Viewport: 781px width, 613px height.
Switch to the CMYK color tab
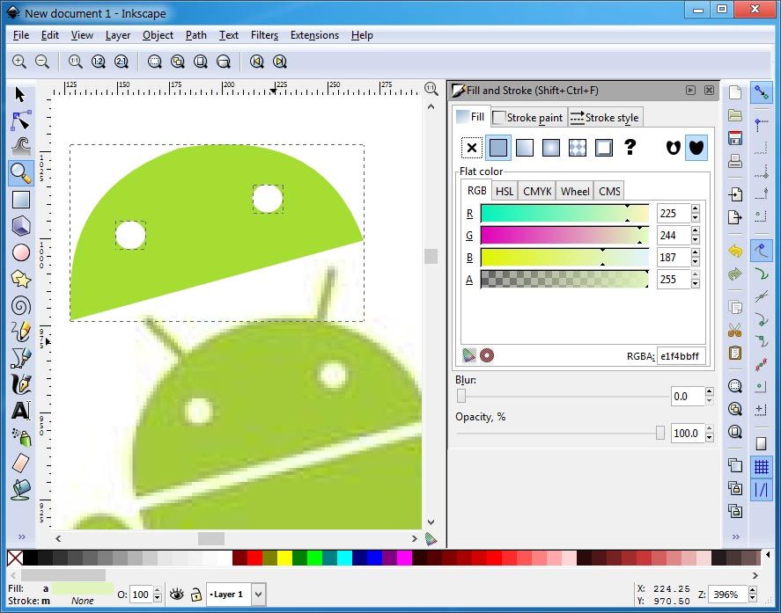point(537,191)
